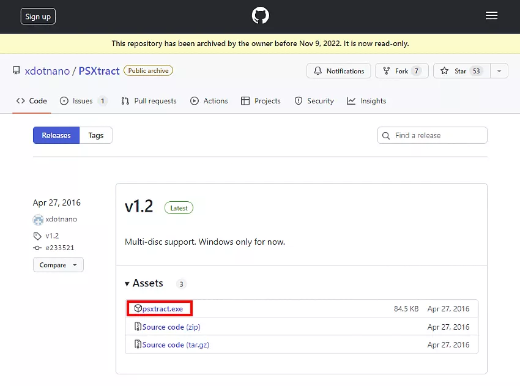Viewport: 520px width, 386px height.
Task: Download psxtract.exe asset
Action: (163, 309)
